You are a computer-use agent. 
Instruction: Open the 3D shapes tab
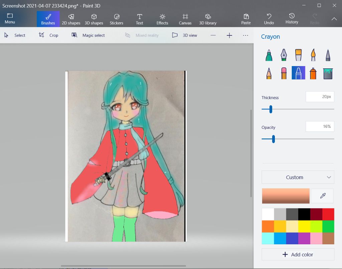pyautogui.click(x=94, y=19)
